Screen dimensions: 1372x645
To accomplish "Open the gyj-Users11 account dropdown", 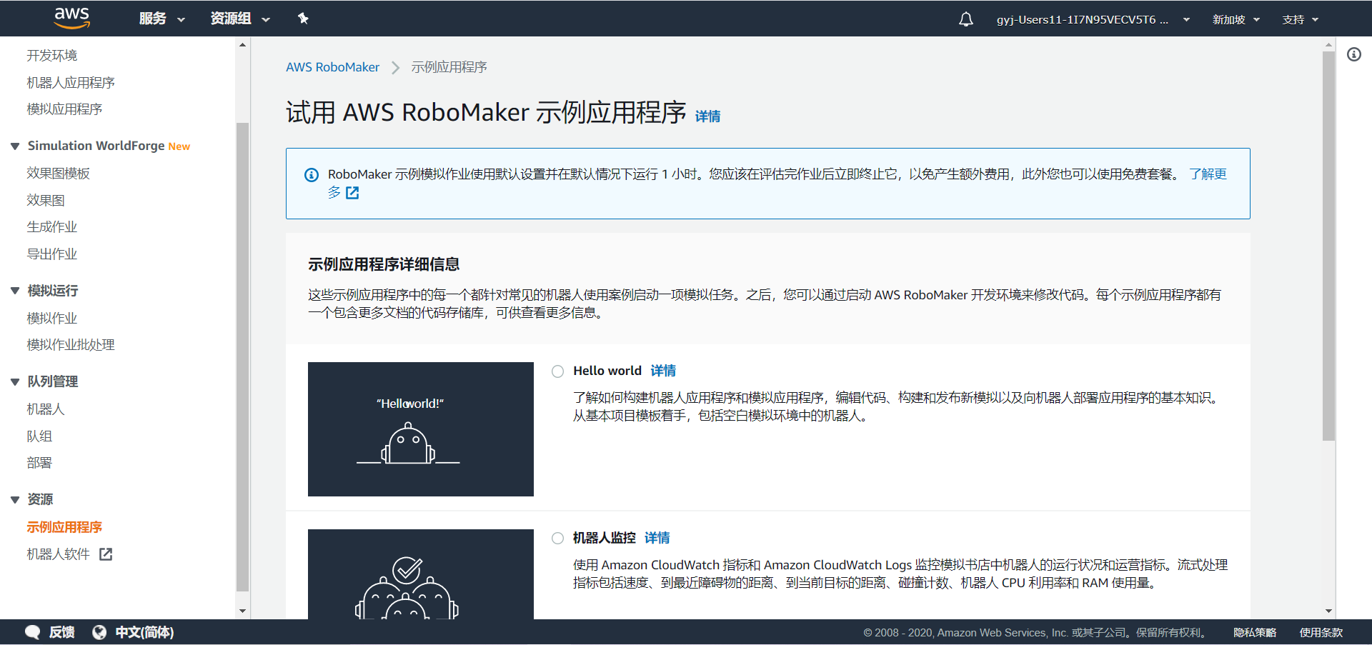I will click(1093, 19).
